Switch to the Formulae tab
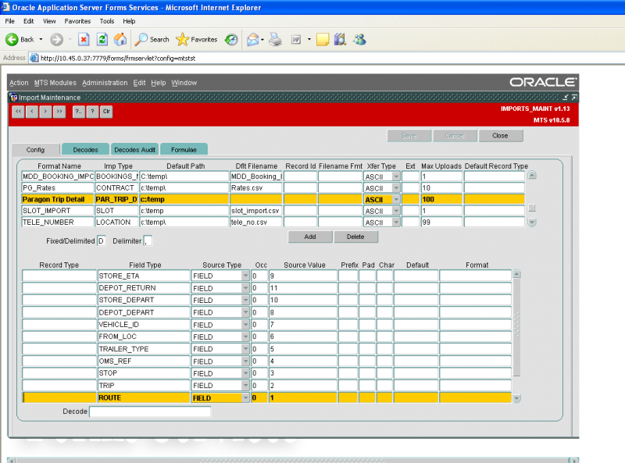625x463 pixels. 184,149
